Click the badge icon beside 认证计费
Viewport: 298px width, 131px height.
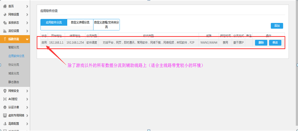5,107
